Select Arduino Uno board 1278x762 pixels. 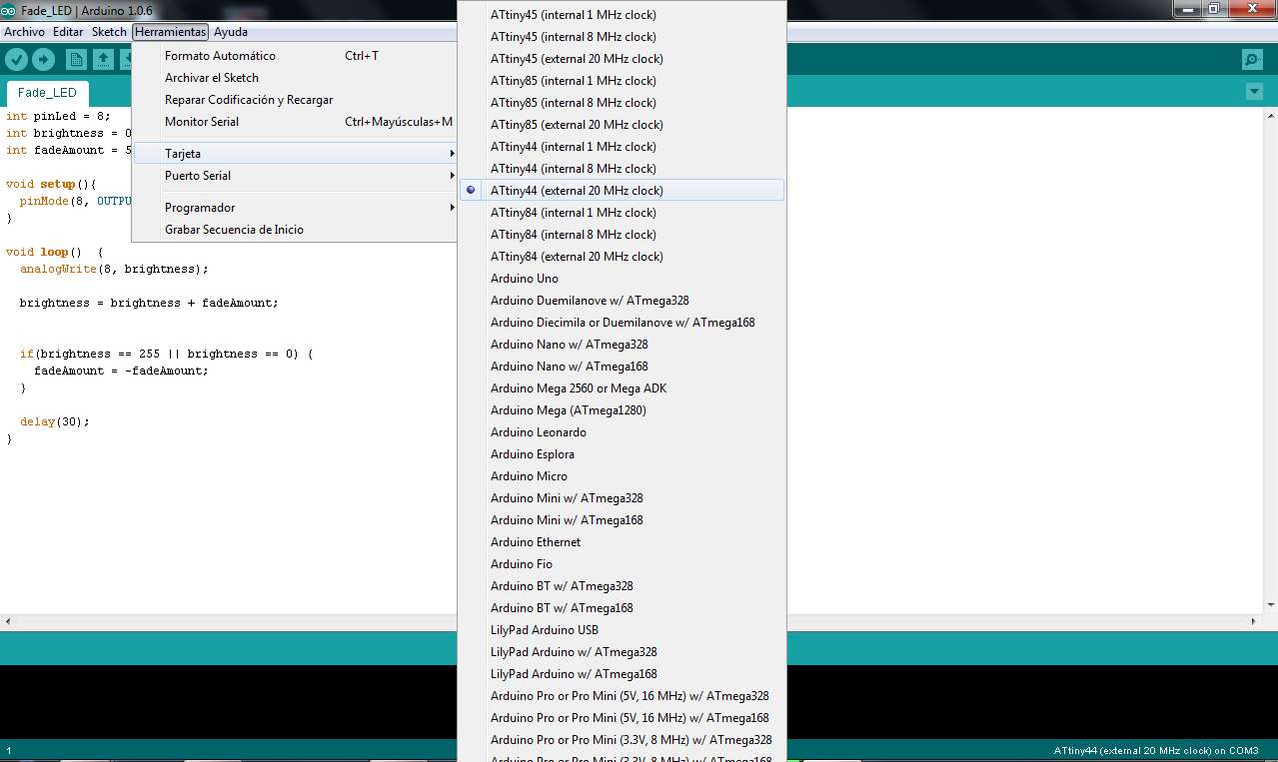point(622,279)
